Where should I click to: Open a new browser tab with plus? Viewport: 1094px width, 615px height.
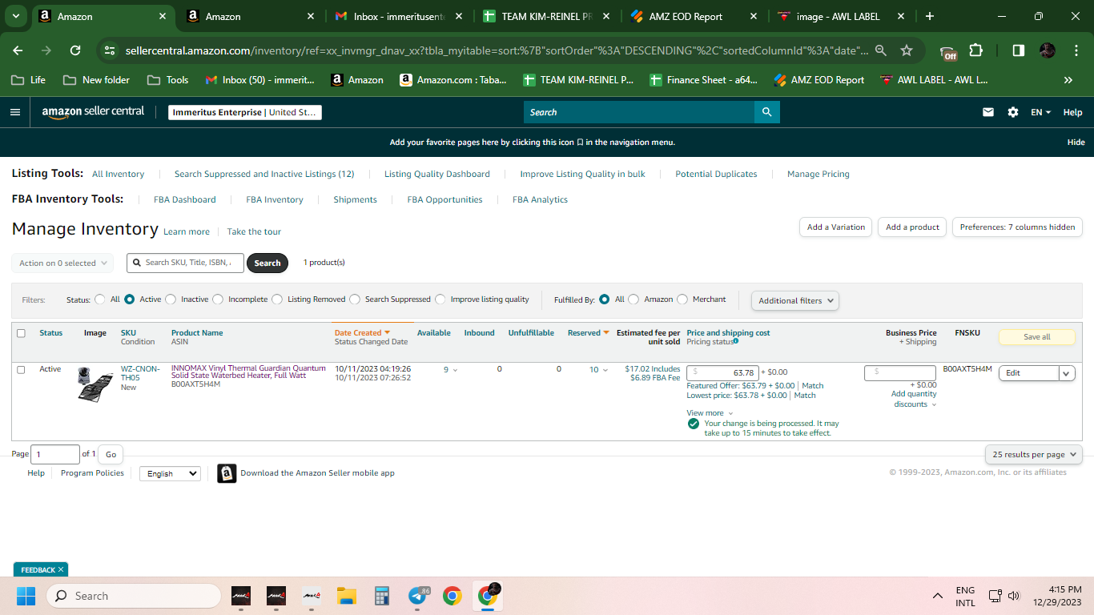click(929, 16)
